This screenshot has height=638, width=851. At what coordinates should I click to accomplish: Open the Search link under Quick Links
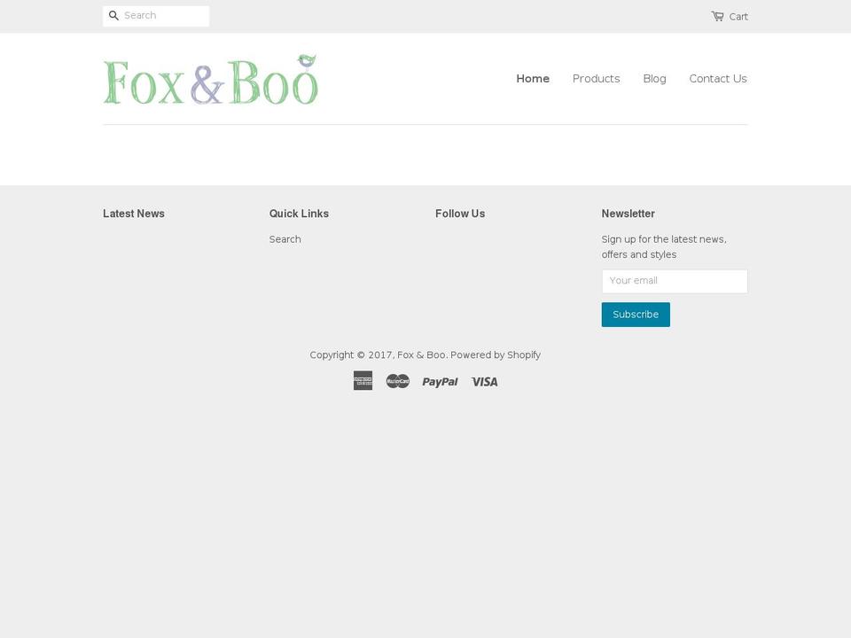285,239
